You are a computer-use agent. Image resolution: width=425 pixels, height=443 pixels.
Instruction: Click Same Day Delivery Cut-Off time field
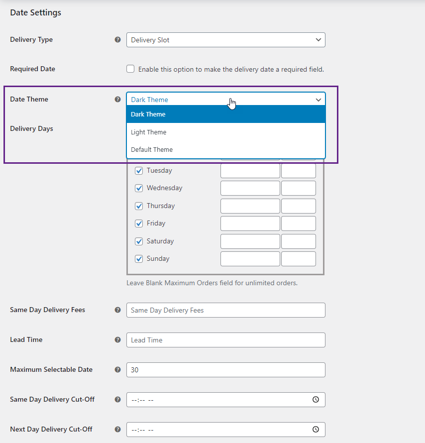click(225, 400)
